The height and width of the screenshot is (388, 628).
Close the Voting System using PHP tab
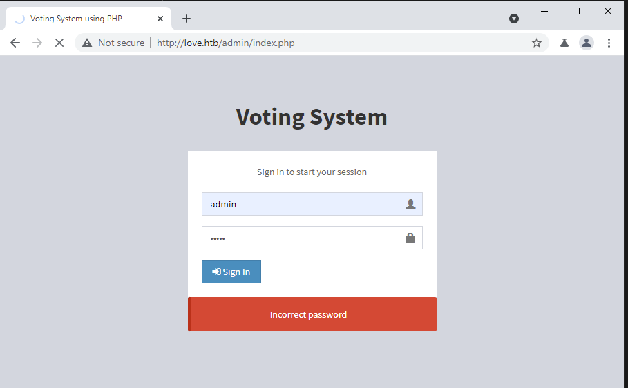pos(160,19)
